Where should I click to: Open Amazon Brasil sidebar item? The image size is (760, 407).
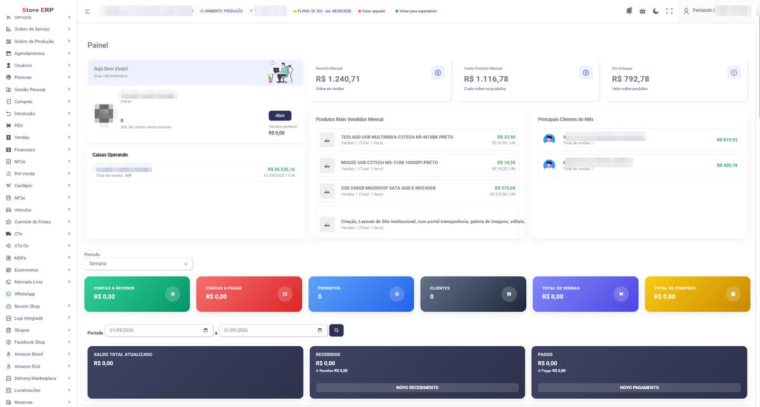tap(38, 354)
